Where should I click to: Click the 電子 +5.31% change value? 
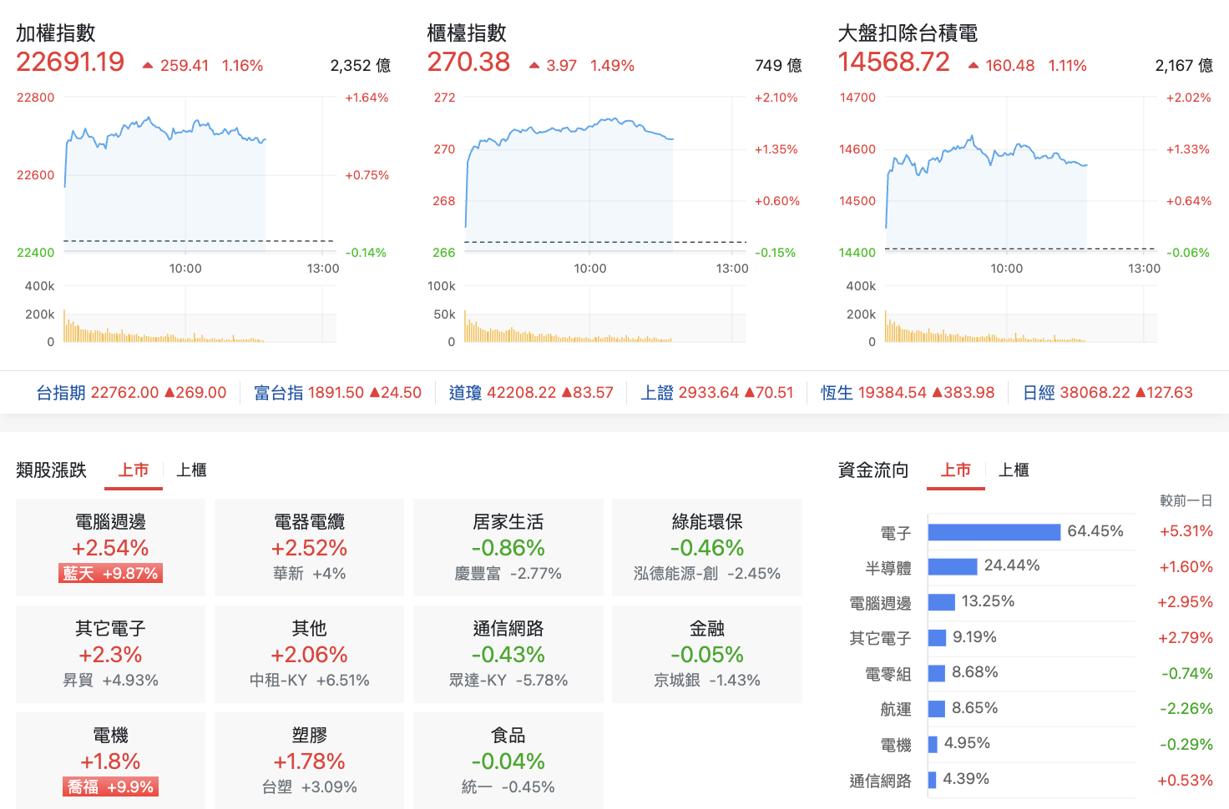coord(1186,531)
